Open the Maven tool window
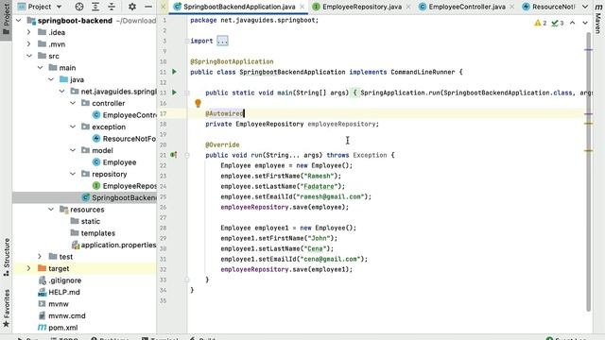 pyautogui.click(x=598, y=19)
